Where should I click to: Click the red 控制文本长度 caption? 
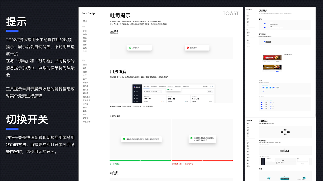click(182, 164)
